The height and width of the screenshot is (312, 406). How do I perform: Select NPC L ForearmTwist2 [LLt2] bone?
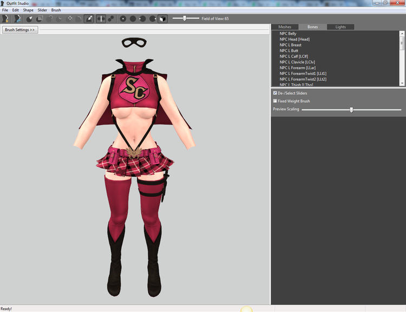[x=303, y=79]
